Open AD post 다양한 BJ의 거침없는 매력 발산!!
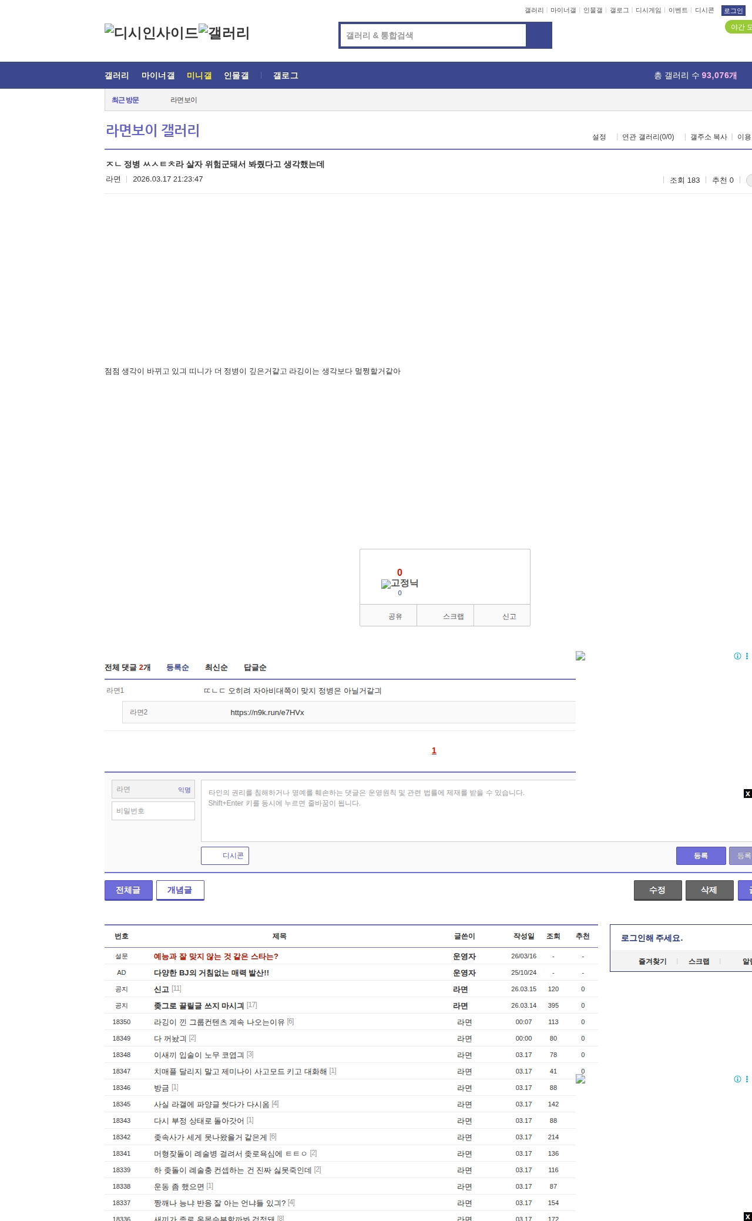This screenshot has height=1221, width=752. point(211,972)
